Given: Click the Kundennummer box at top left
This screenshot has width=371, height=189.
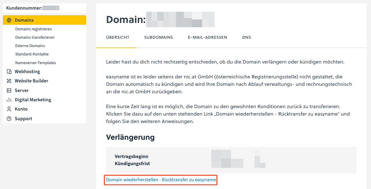Looking at the screenshot, I should click(x=44, y=8).
